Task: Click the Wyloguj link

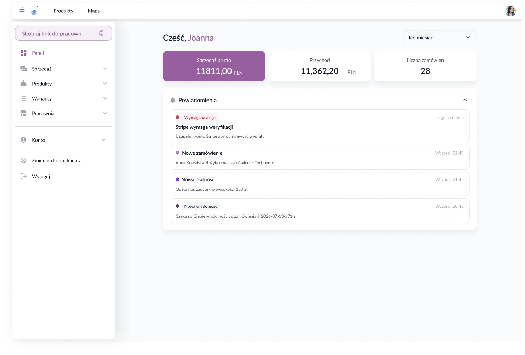Action: 41,176
